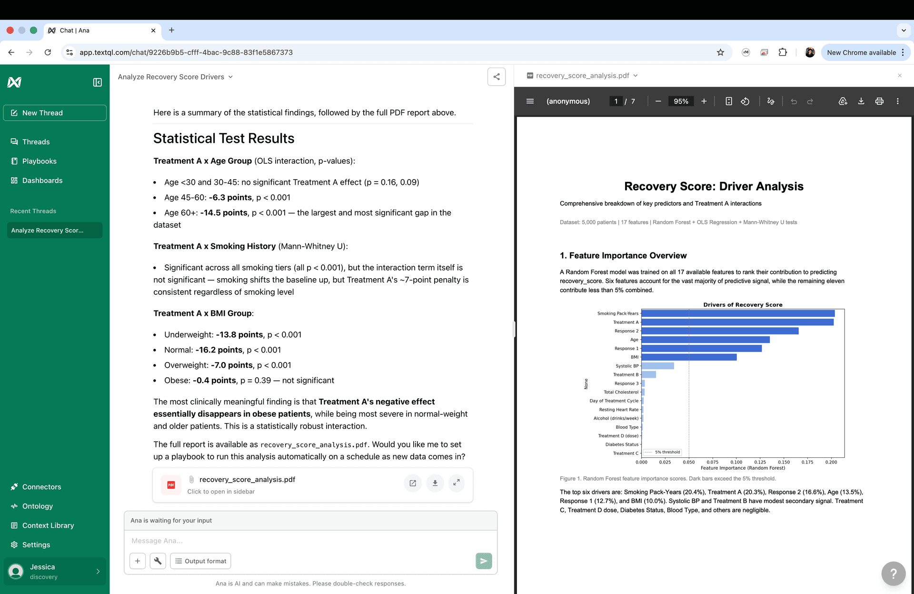Screen dimensions: 914x594
Task: Click the wrench tool icon in message composer
Action: (x=158, y=561)
